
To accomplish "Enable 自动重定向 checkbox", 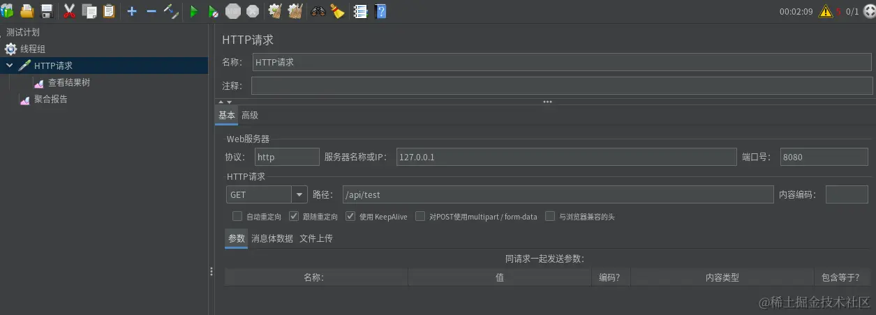I will pos(237,216).
